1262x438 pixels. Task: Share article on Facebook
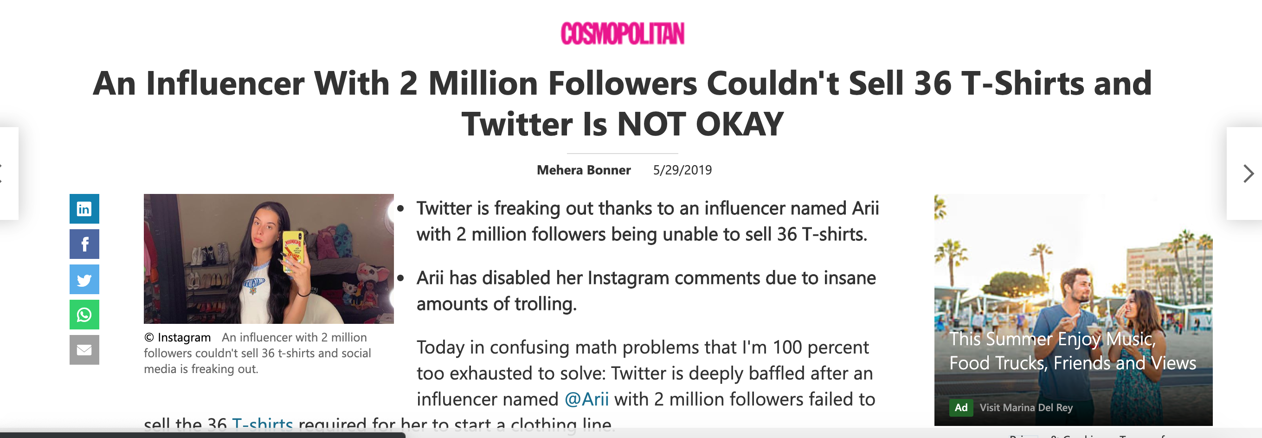pyautogui.click(x=84, y=244)
